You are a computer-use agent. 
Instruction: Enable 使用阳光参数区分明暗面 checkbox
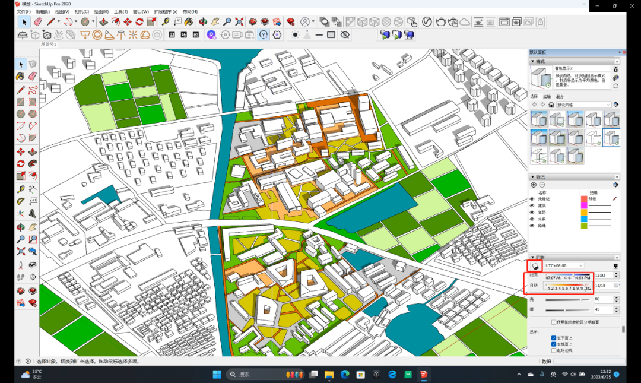554,322
